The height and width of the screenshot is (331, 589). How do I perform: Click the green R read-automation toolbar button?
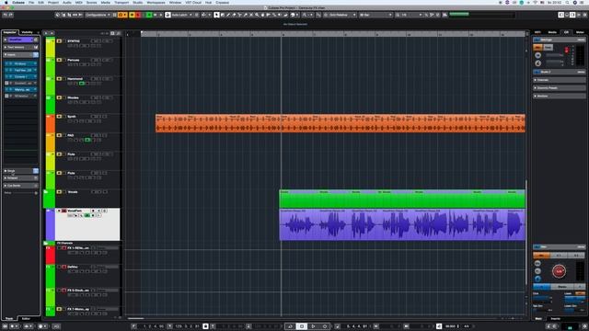[149, 15]
